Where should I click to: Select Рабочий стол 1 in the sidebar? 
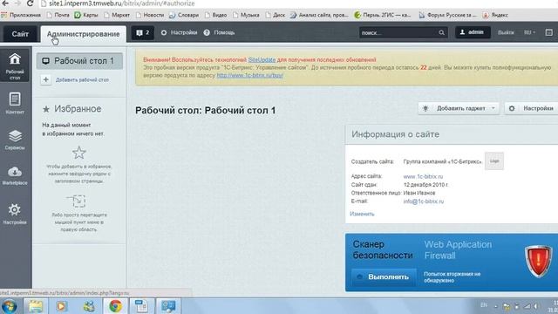coord(79,61)
